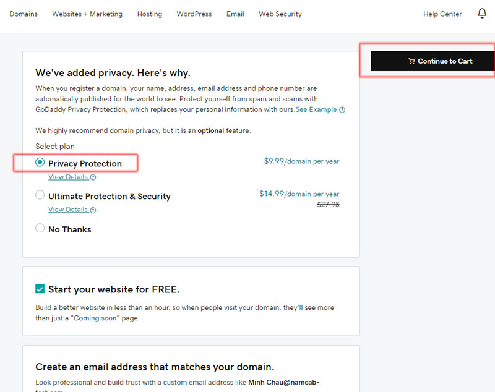Open the Websites + Marketing menu

click(87, 14)
